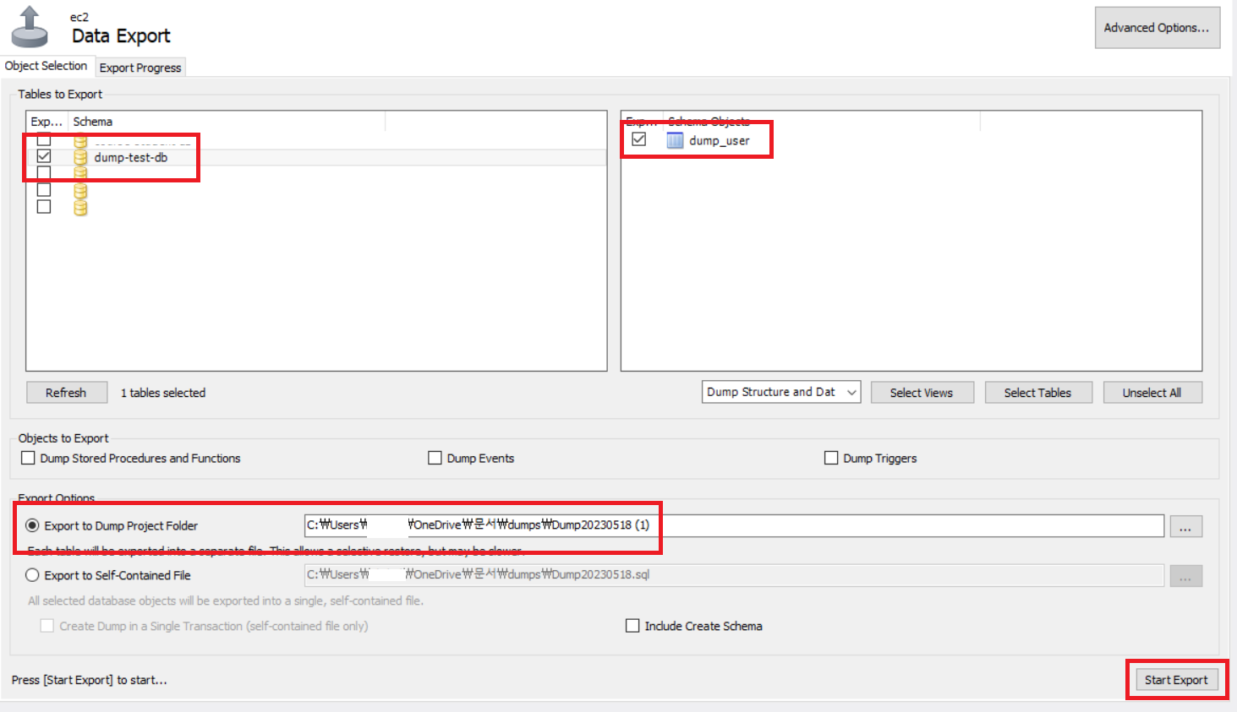Click the dump-test-db database icon
Viewport: 1237px width, 712px height.
(80, 157)
